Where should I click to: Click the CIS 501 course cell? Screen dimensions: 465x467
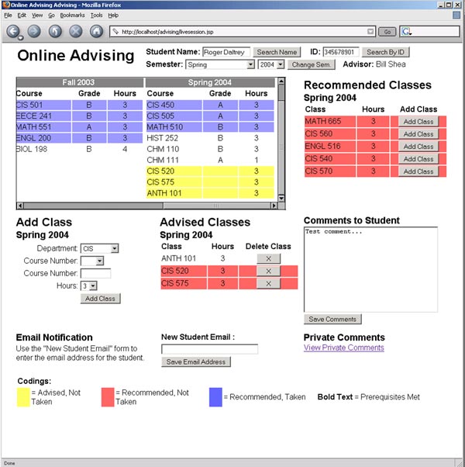coord(43,105)
